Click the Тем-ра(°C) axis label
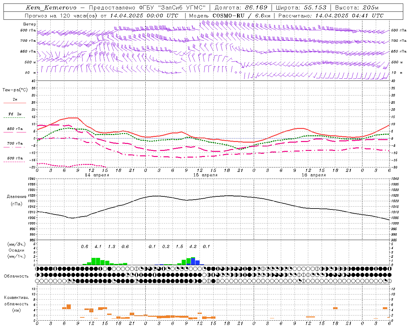The image size is (408, 326). pyautogui.click(x=15, y=90)
